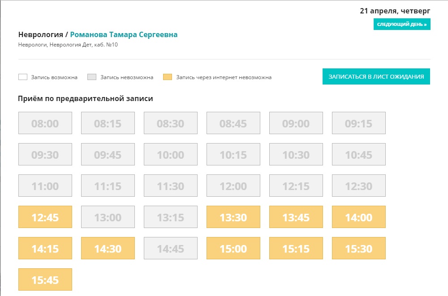Select the 15:00 time slot
The image size is (448, 296).
pyautogui.click(x=233, y=248)
